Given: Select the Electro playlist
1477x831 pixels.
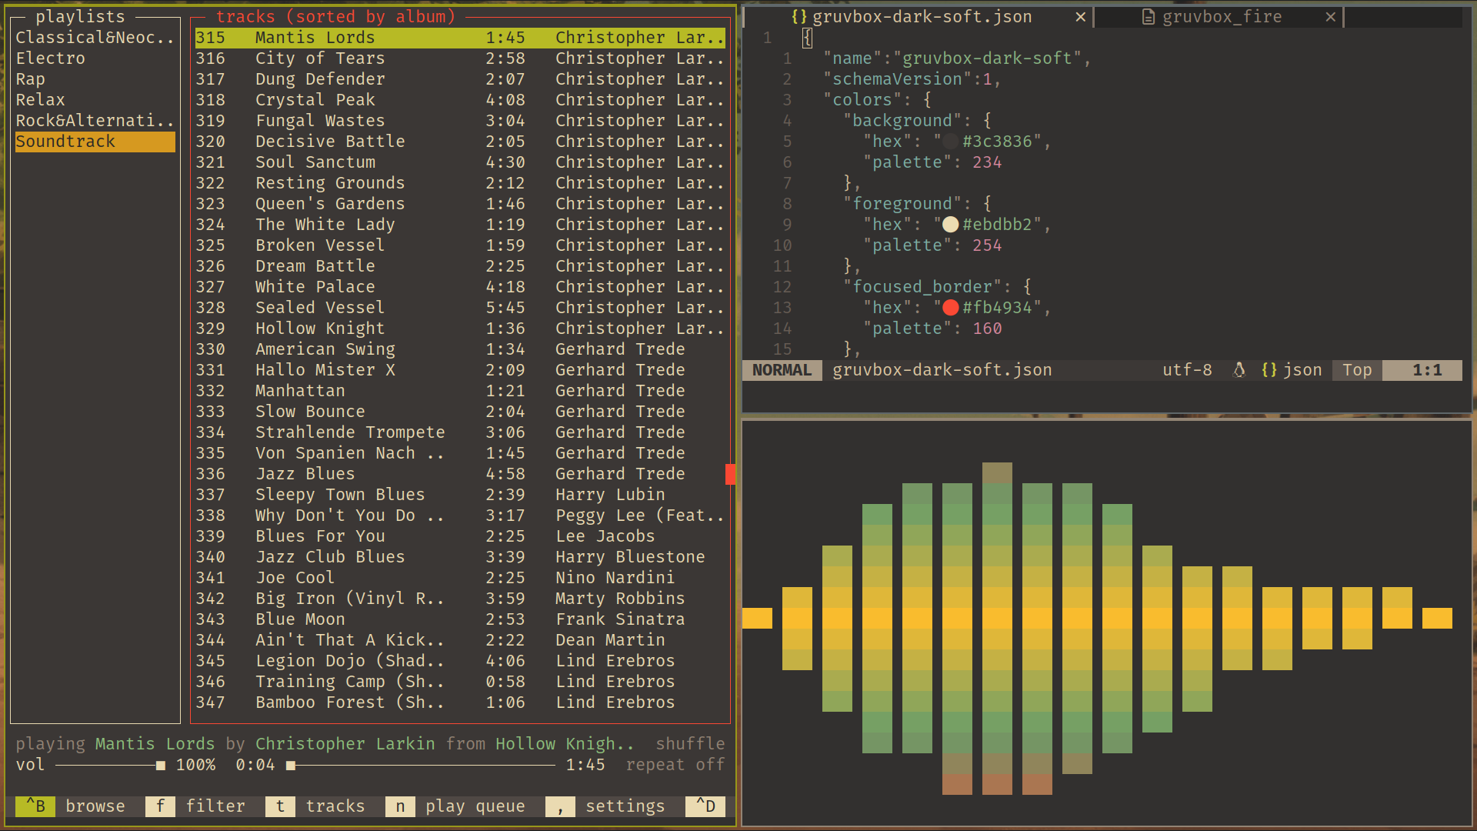Looking at the screenshot, I should [50, 58].
